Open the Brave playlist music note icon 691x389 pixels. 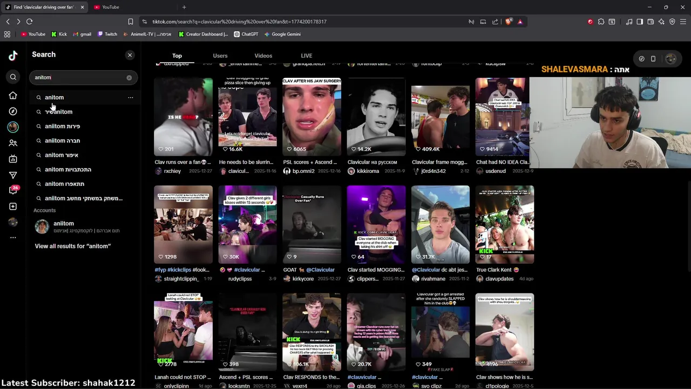point(629,22)
